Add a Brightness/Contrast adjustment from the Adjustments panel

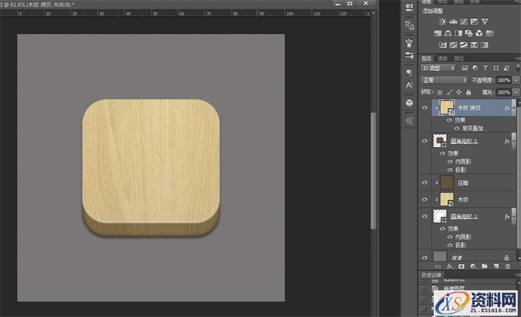click(x=443, y=21)
